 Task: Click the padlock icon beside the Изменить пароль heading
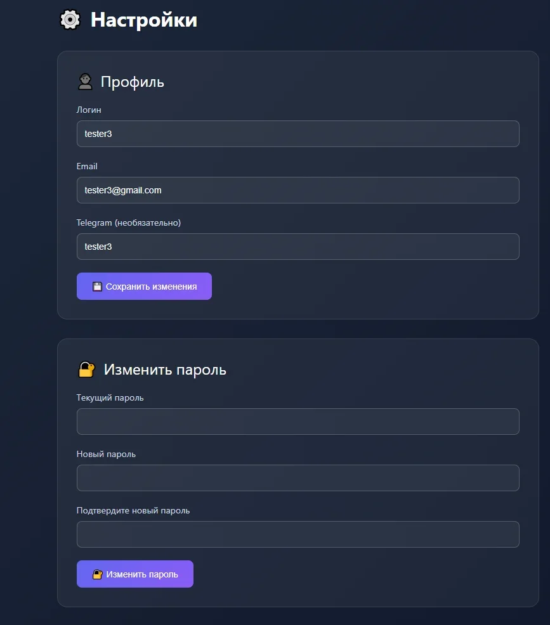tap(86, 370)
